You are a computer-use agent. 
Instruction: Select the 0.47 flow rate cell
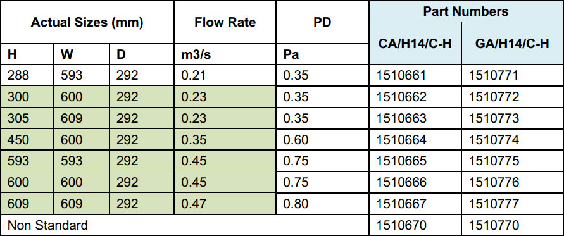tap(225, 204)
